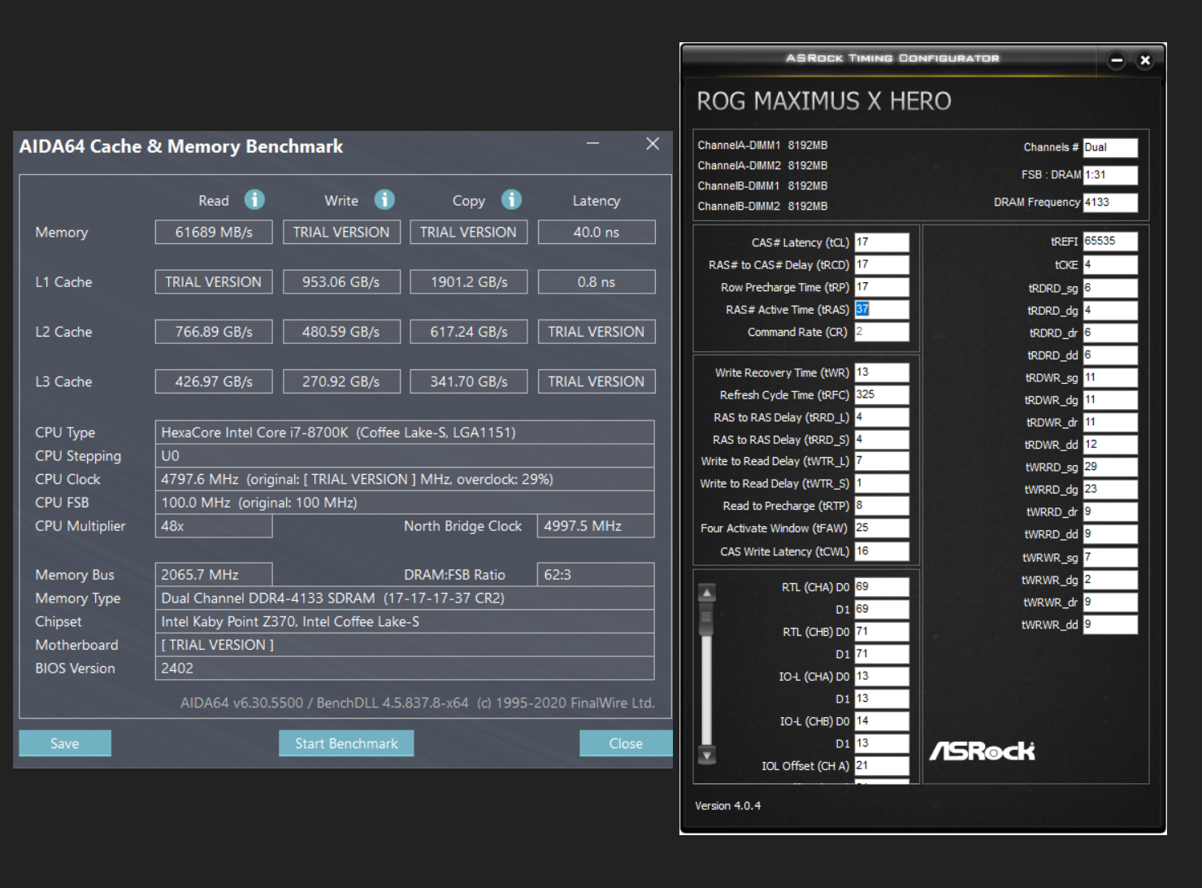Click the tRDRD_sg value field
Viewport: 1202px width, 888px height.
[1110, 289]
